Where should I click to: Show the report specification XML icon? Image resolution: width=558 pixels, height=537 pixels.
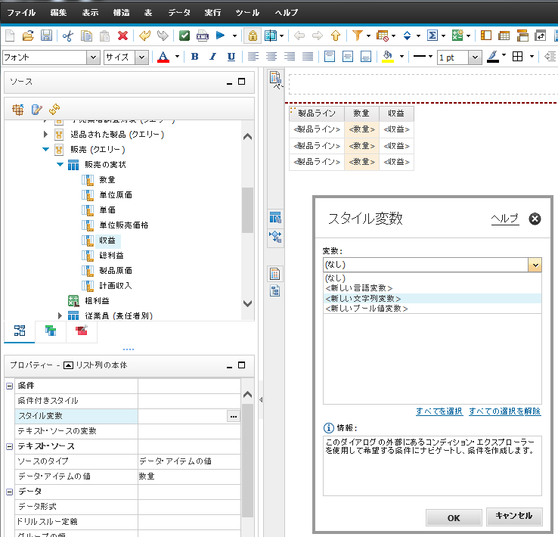click(203, 36)
